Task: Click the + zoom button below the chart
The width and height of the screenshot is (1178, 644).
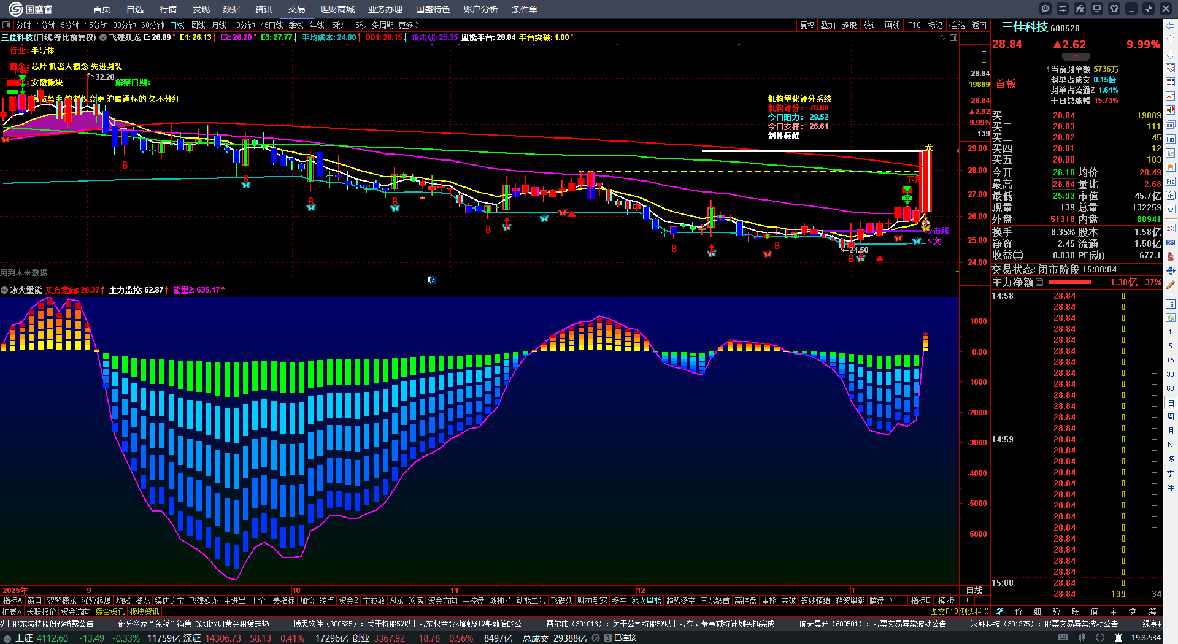Action: (x=967, y=600)
